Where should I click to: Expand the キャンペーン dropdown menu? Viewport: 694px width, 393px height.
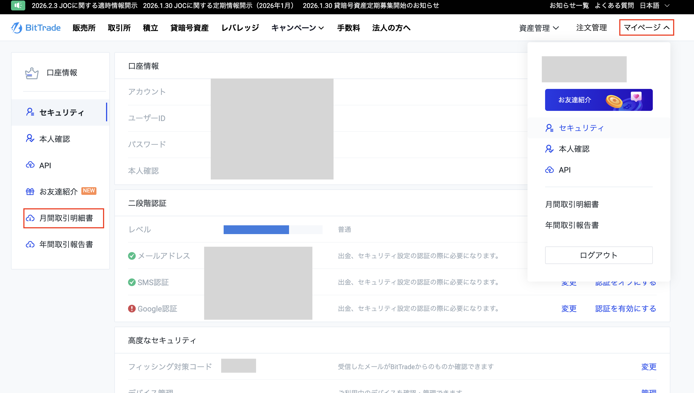pyautogui.click(x=298, y=28)
